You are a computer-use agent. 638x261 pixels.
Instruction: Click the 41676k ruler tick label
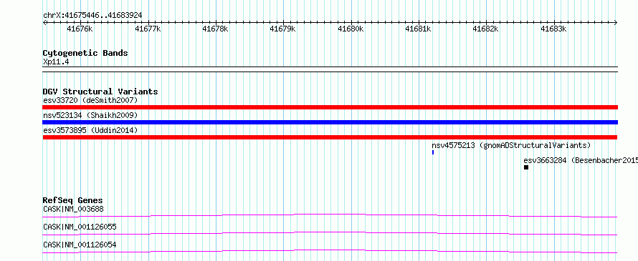point(80,29)
